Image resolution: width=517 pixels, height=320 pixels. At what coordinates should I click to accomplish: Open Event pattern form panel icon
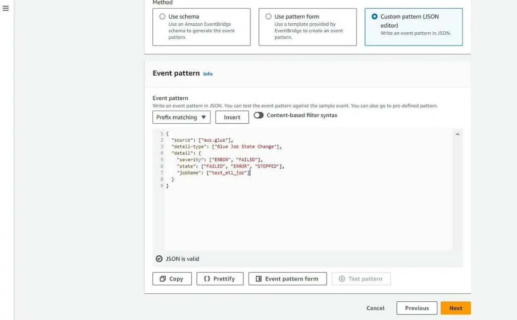(259, 279)
